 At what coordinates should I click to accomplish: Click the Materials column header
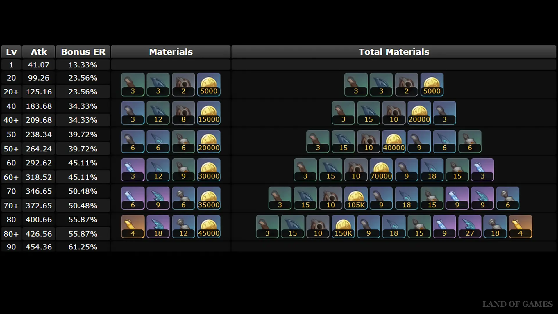(x=171, y=52)
